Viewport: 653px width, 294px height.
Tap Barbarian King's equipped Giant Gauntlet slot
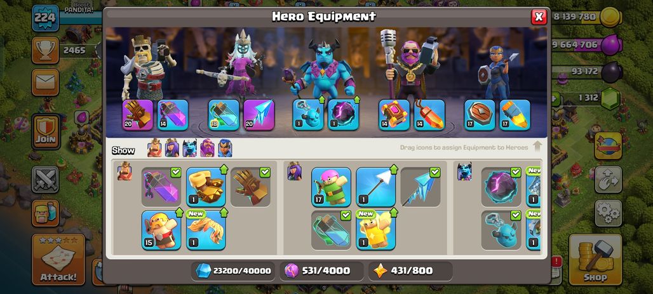coord(138,115)
